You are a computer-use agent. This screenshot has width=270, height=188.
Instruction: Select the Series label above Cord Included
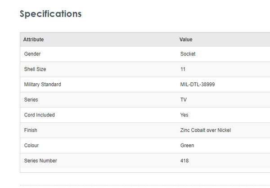click(x=31, y=100)
